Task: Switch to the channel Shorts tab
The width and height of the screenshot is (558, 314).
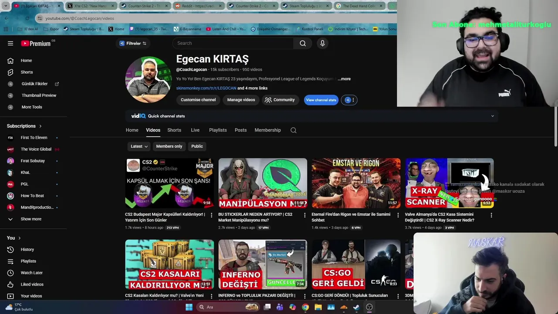Action: point(174,130)
